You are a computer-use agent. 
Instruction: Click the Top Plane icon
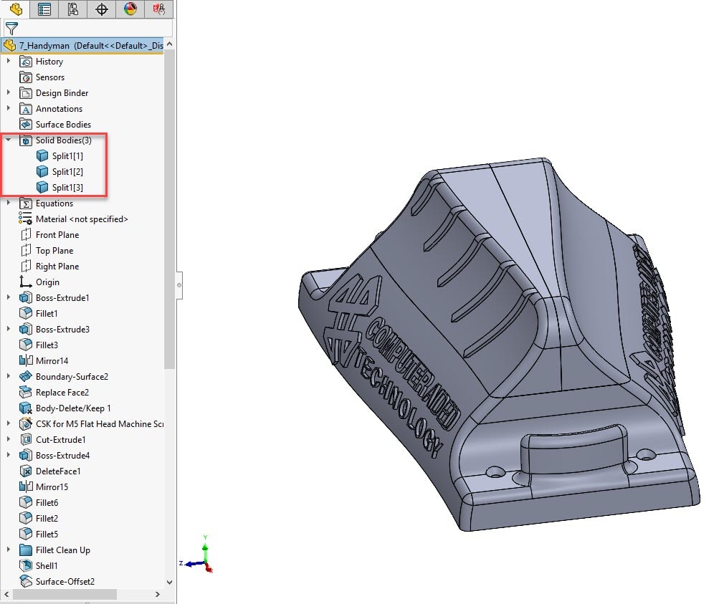pos(26,250)
